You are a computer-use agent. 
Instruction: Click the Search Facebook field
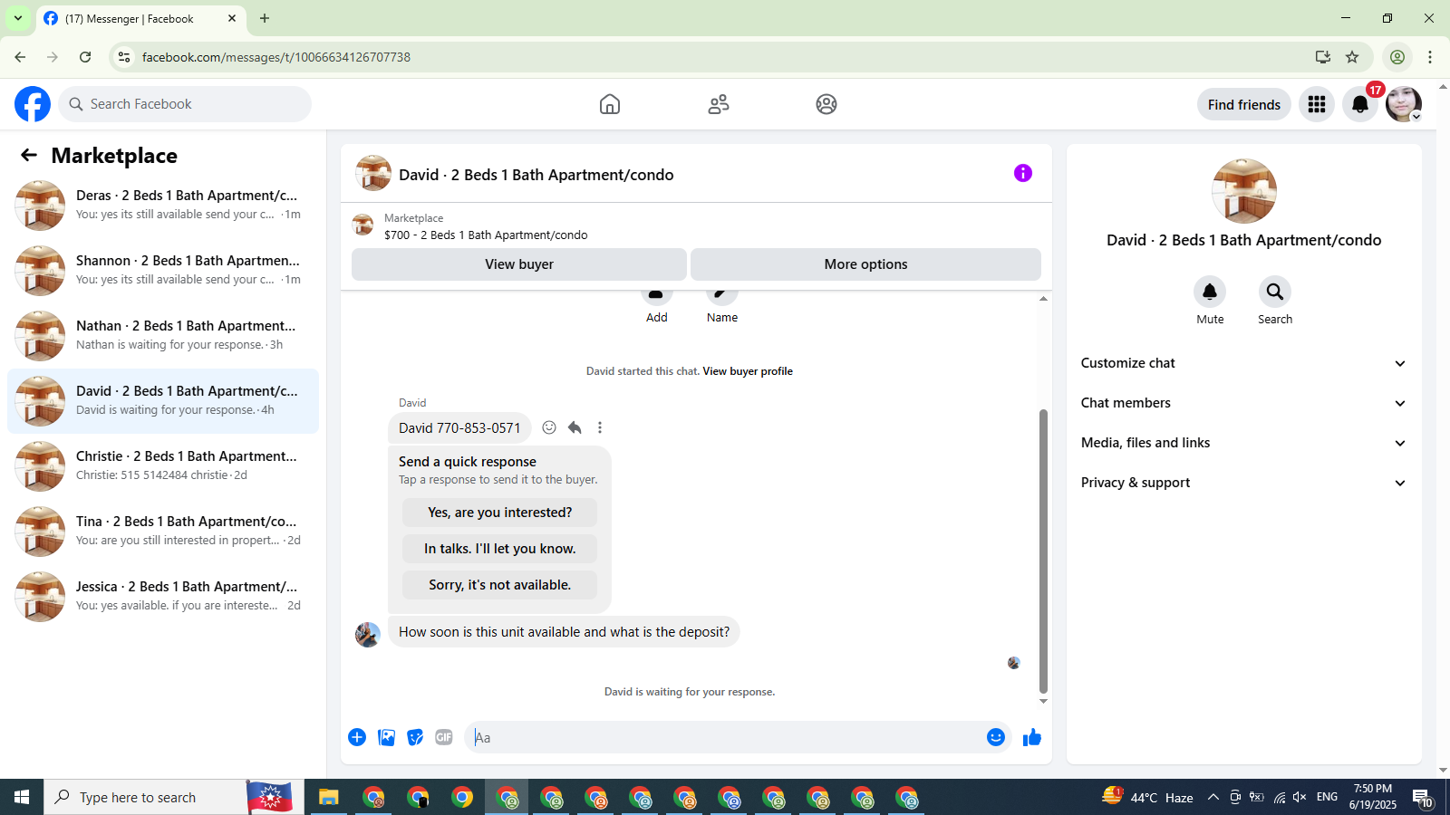[x=185, y=104]
